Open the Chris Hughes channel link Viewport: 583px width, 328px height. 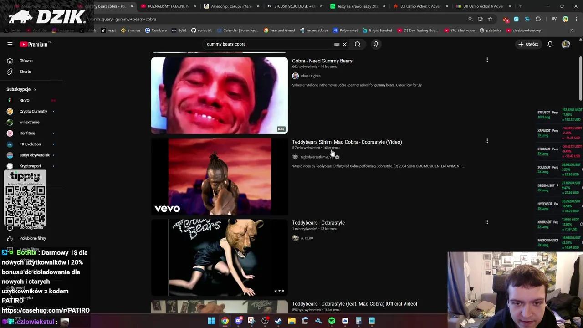[310, 76]
